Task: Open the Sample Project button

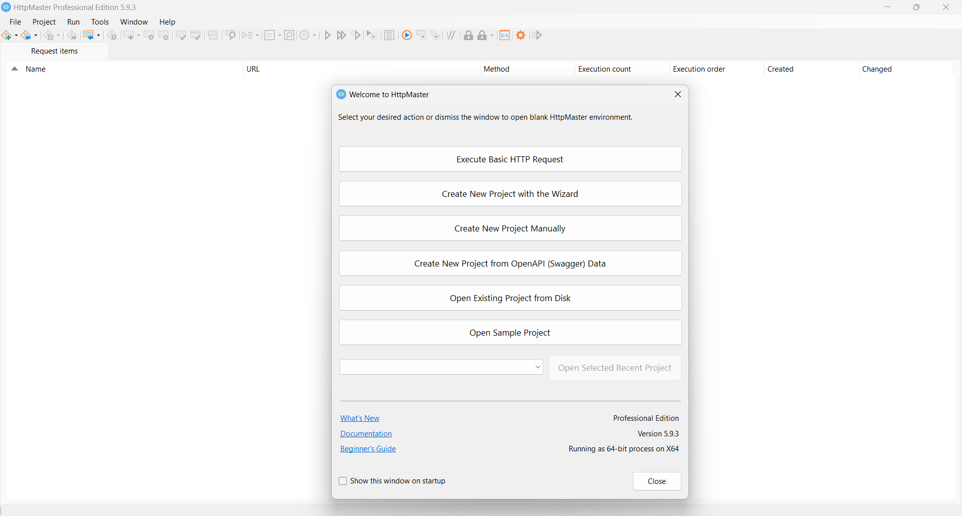Action: (510, 333)
